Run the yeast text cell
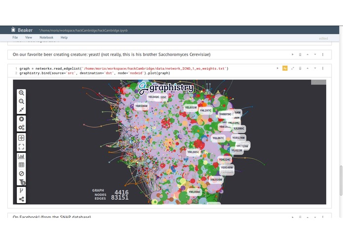343x243 pixels. tap(293, 55)
